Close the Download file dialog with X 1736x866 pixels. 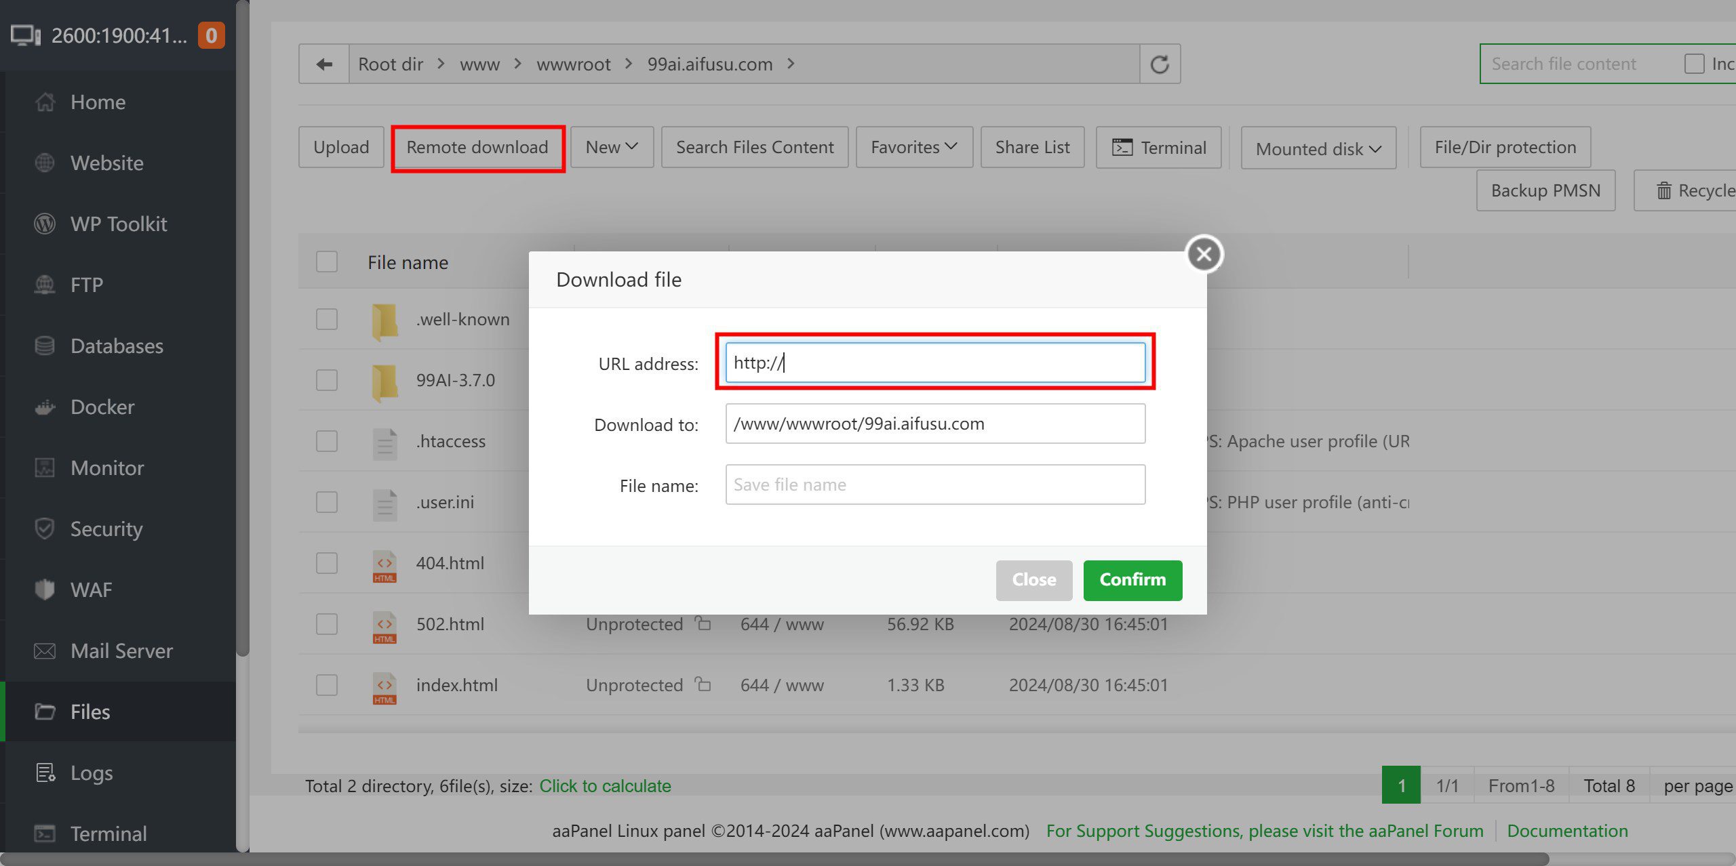[x=1204, y=254]
